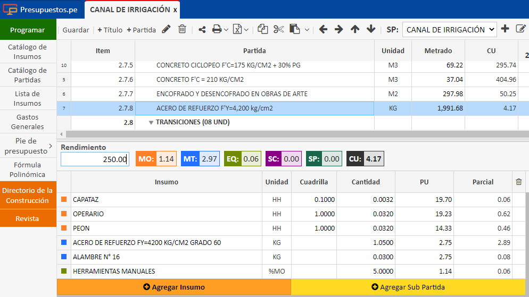The image size is (529, 297).
Task: Click the share icon in toolbar
Action: click(x=202, y=30)
